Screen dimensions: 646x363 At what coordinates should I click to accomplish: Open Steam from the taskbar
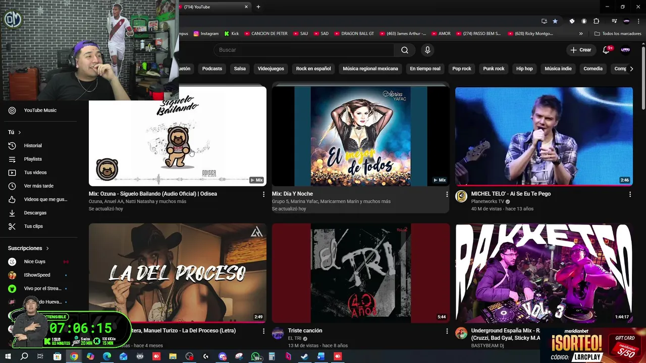[304, 356]
